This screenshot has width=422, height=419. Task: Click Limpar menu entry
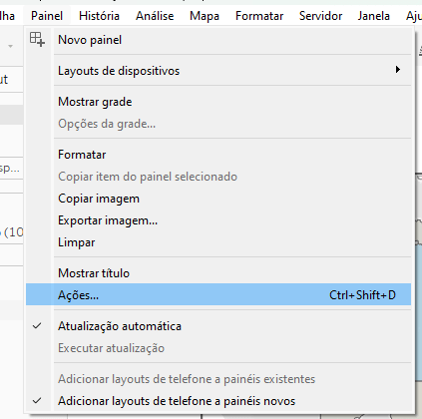(x=218, y=242)
